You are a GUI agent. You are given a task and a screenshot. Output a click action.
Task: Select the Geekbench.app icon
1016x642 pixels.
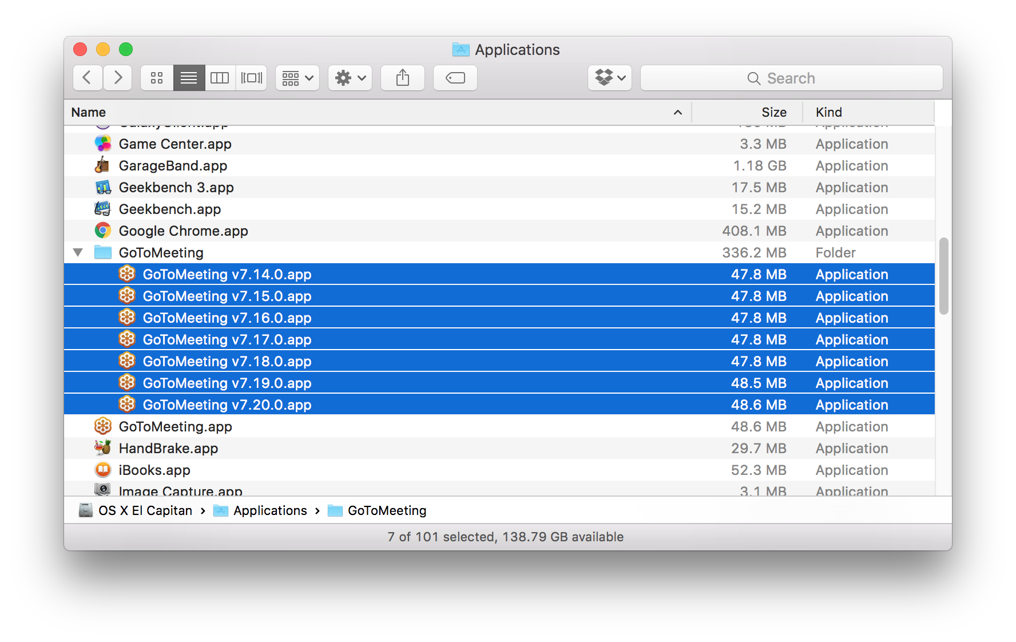(x=103, y=209)
